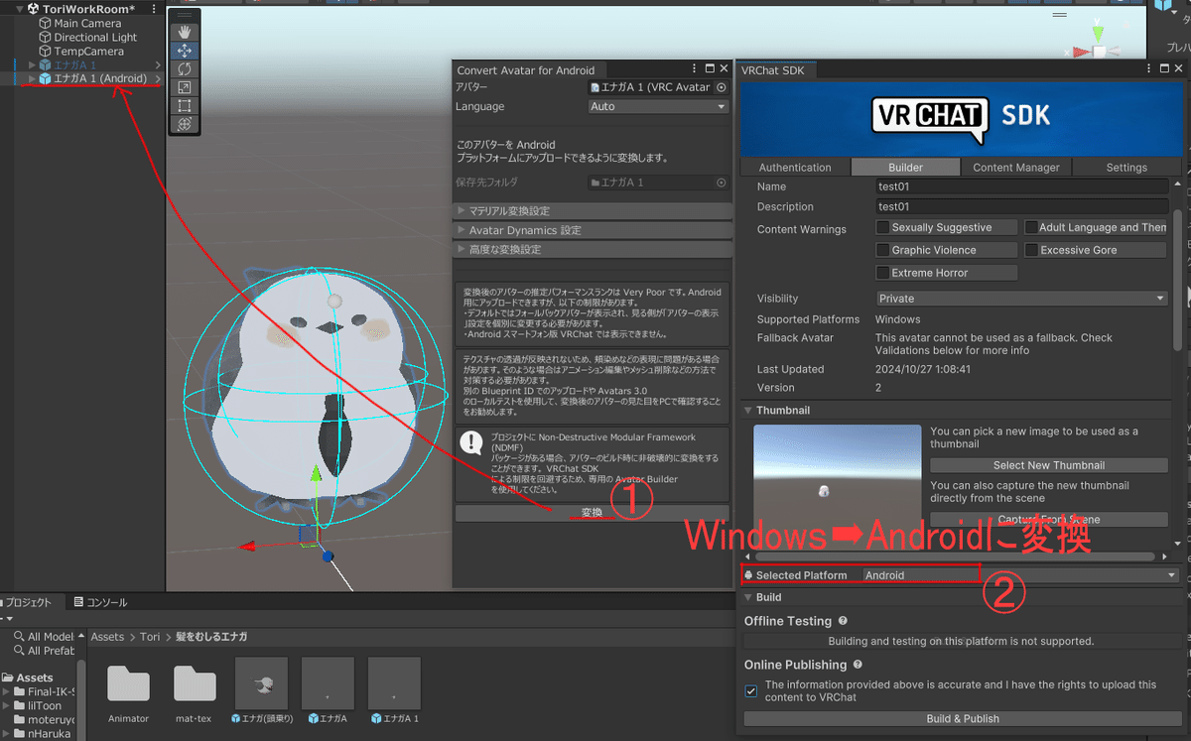This screenshot has width=1191, height=741.
Task: Select the Move tool
Action: click(x=185, y=51)
